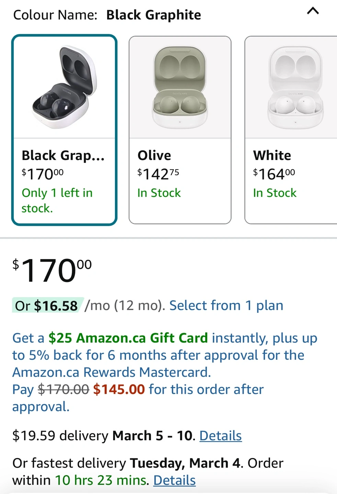Click the White $164.00 price

tap(274, 174)
